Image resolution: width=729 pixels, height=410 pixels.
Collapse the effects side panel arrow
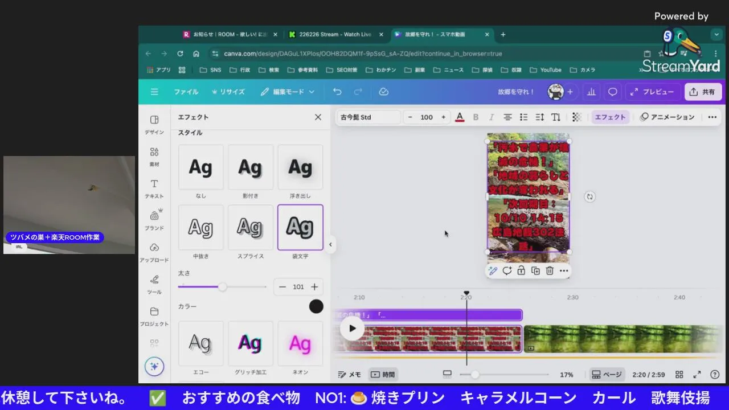[330, 245]
